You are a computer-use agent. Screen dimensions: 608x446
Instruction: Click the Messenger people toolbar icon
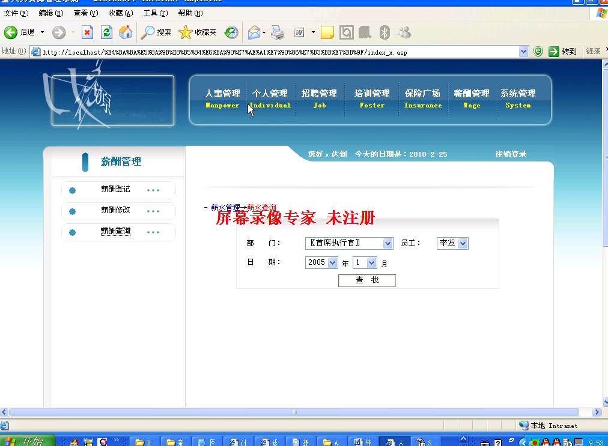404,32
